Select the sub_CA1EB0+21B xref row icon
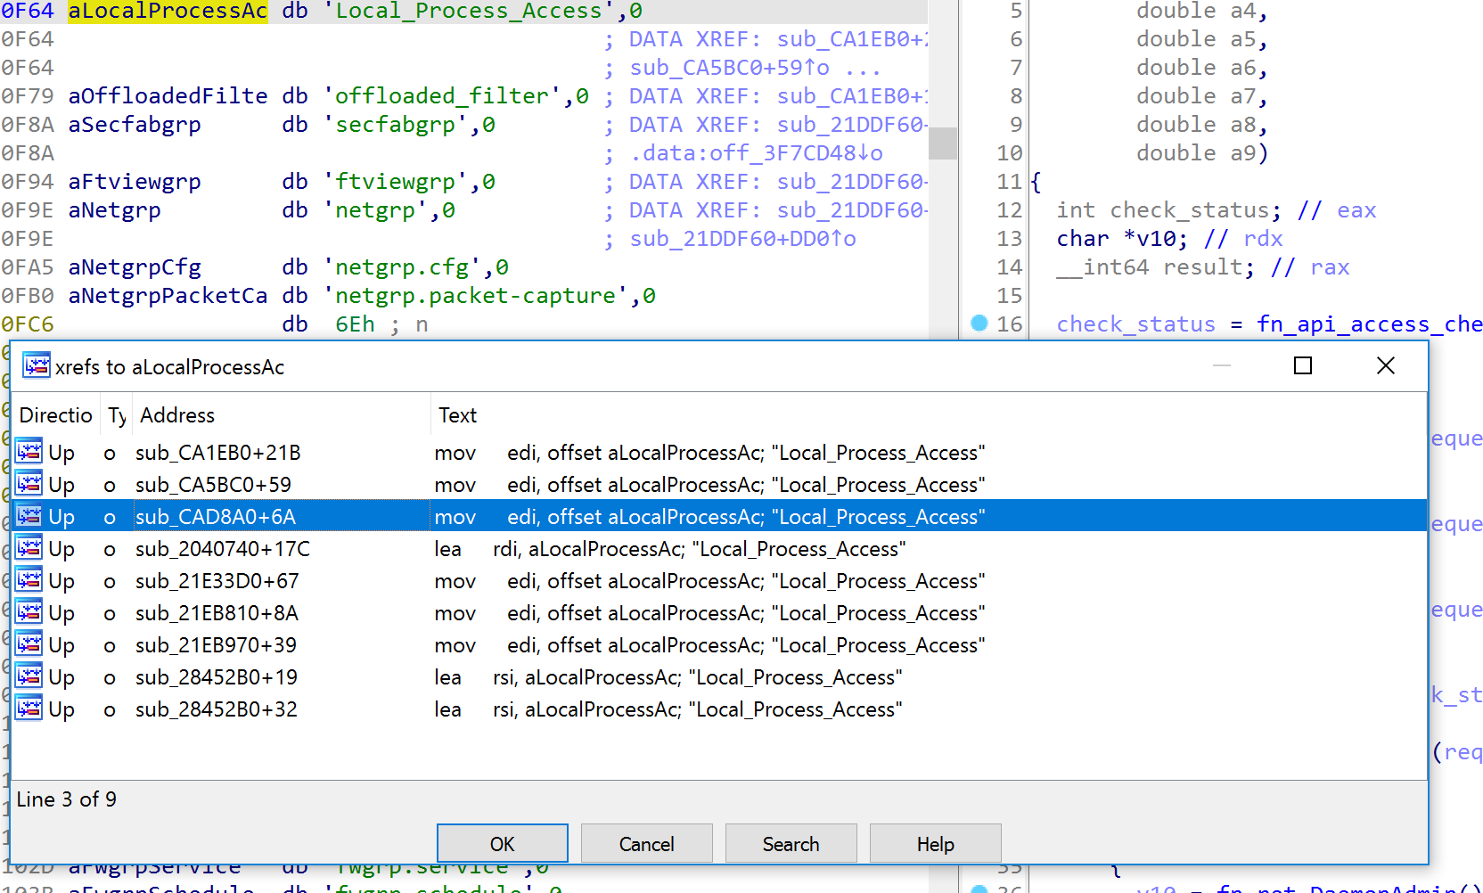This screenshot has height=893, width=1483. click(x=29, y=452)
